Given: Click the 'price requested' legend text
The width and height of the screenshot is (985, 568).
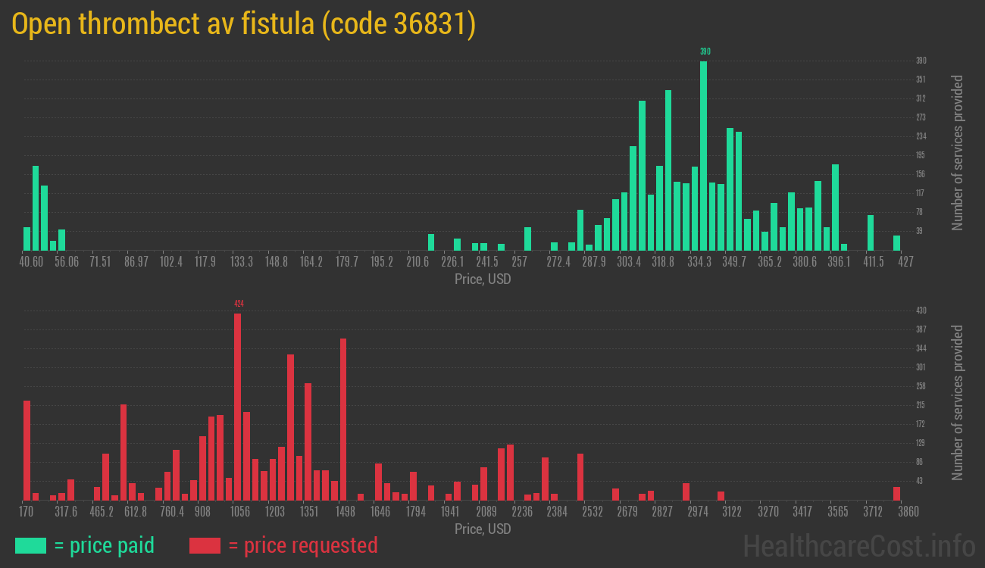Looking at the screenshot, I should tap(302, 545).
